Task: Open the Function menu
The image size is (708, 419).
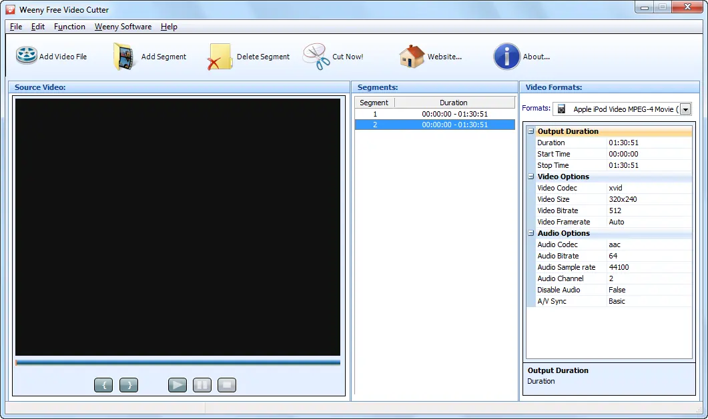Action: click(x=69, y=27)
